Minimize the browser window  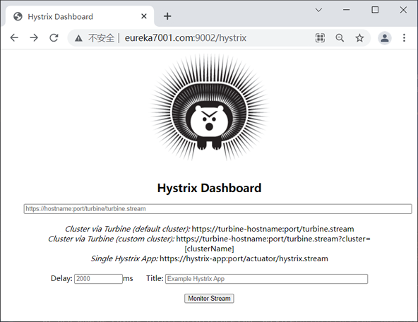(x=346, y=10)
